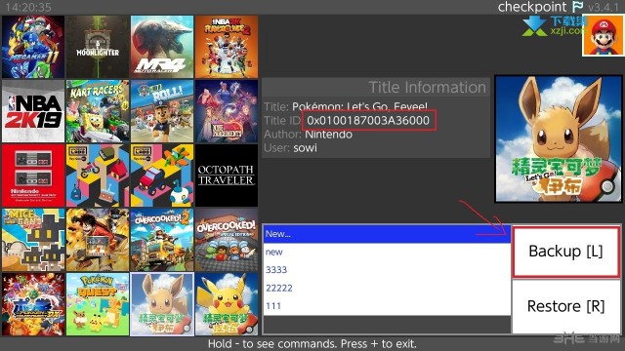This screenshot has height=351, width=625.
Task: Pick the Pokémon Quest game icon
Action: pos(98,304)
